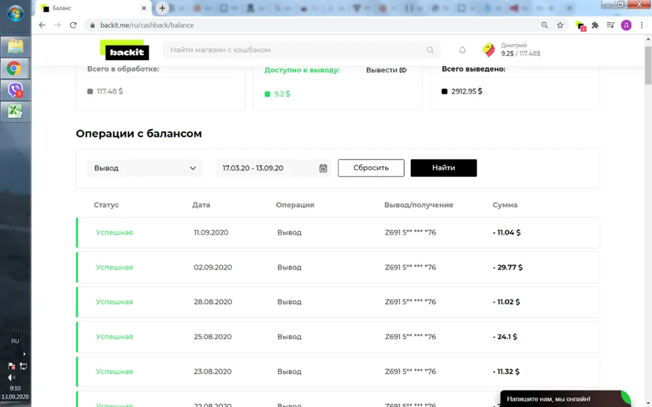Click the 9.2 $ available amount
This screenshot has height=407, width=652.
click(x=282, y=94)
